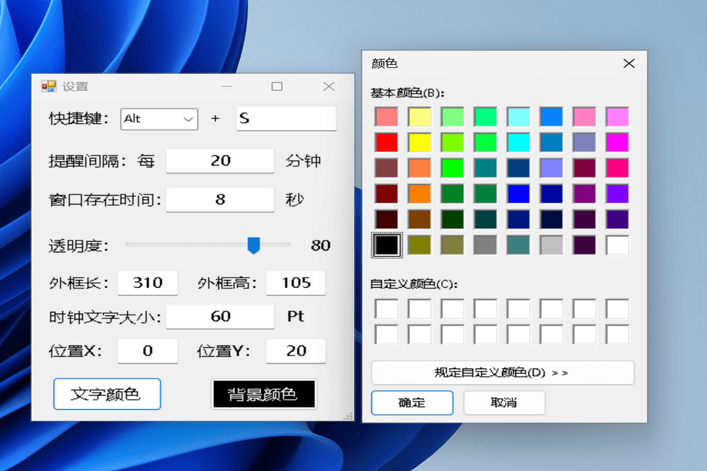Viewport: 707px width, 471px height.
Task: Pick the white basic color swatch
Action: (617, 245)
